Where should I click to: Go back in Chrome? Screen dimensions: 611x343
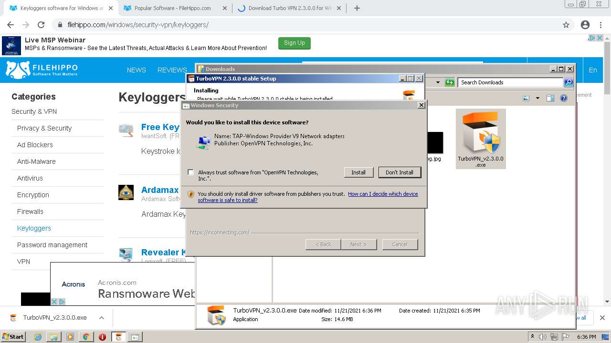coord(11,25)
